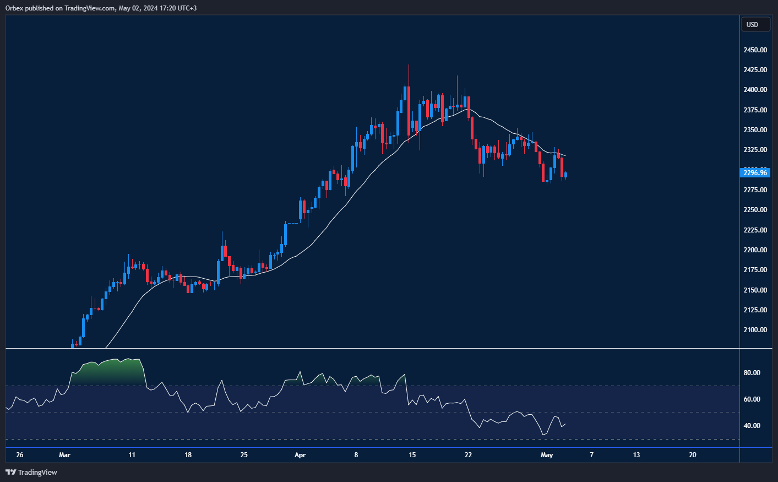Viewport: 778px width, 482px height.
Task: Open the USD currency selector
Action: [755, 25]
